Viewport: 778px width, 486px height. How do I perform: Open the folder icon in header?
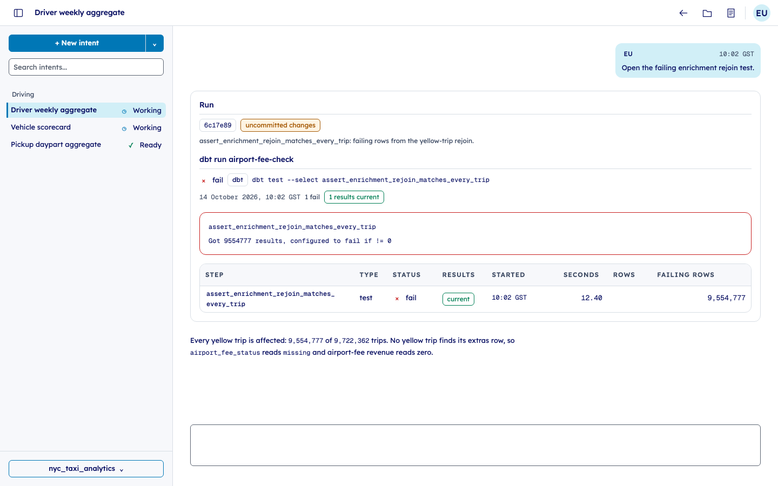[x=707, y=13]
